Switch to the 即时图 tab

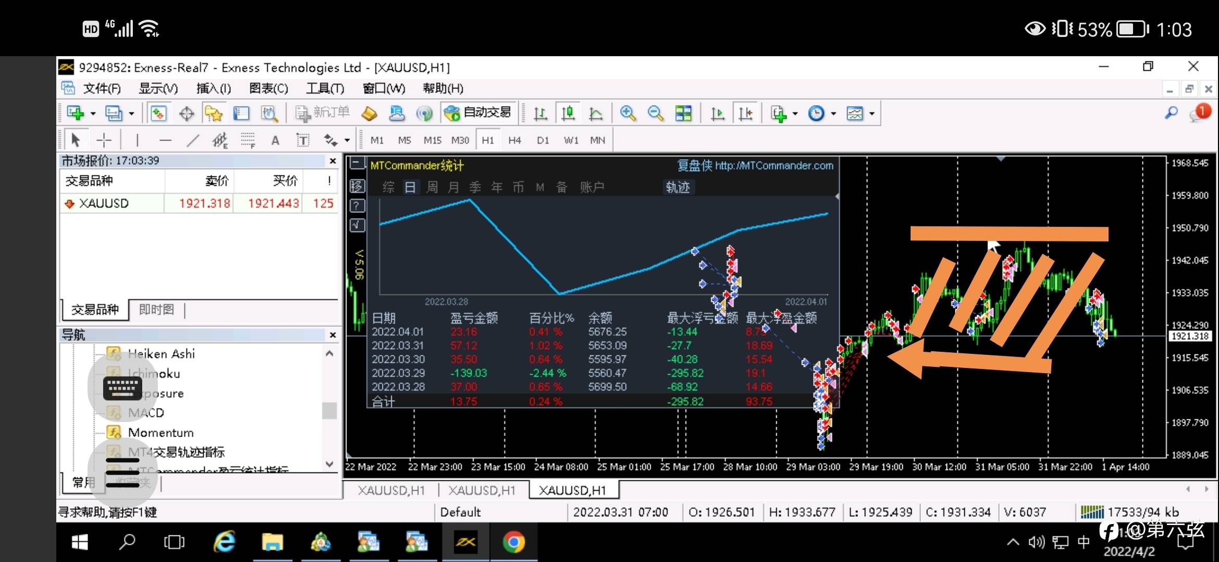tap(156, 310)
